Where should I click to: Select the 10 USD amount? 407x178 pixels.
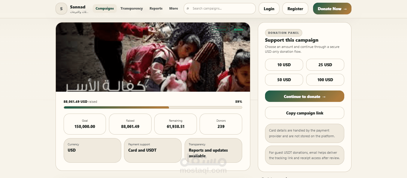coord(284,65)
